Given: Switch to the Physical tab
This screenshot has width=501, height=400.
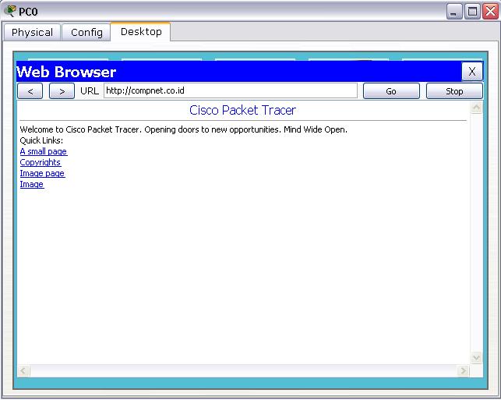Looking at the screenshot, I should [x=32, y=33].
